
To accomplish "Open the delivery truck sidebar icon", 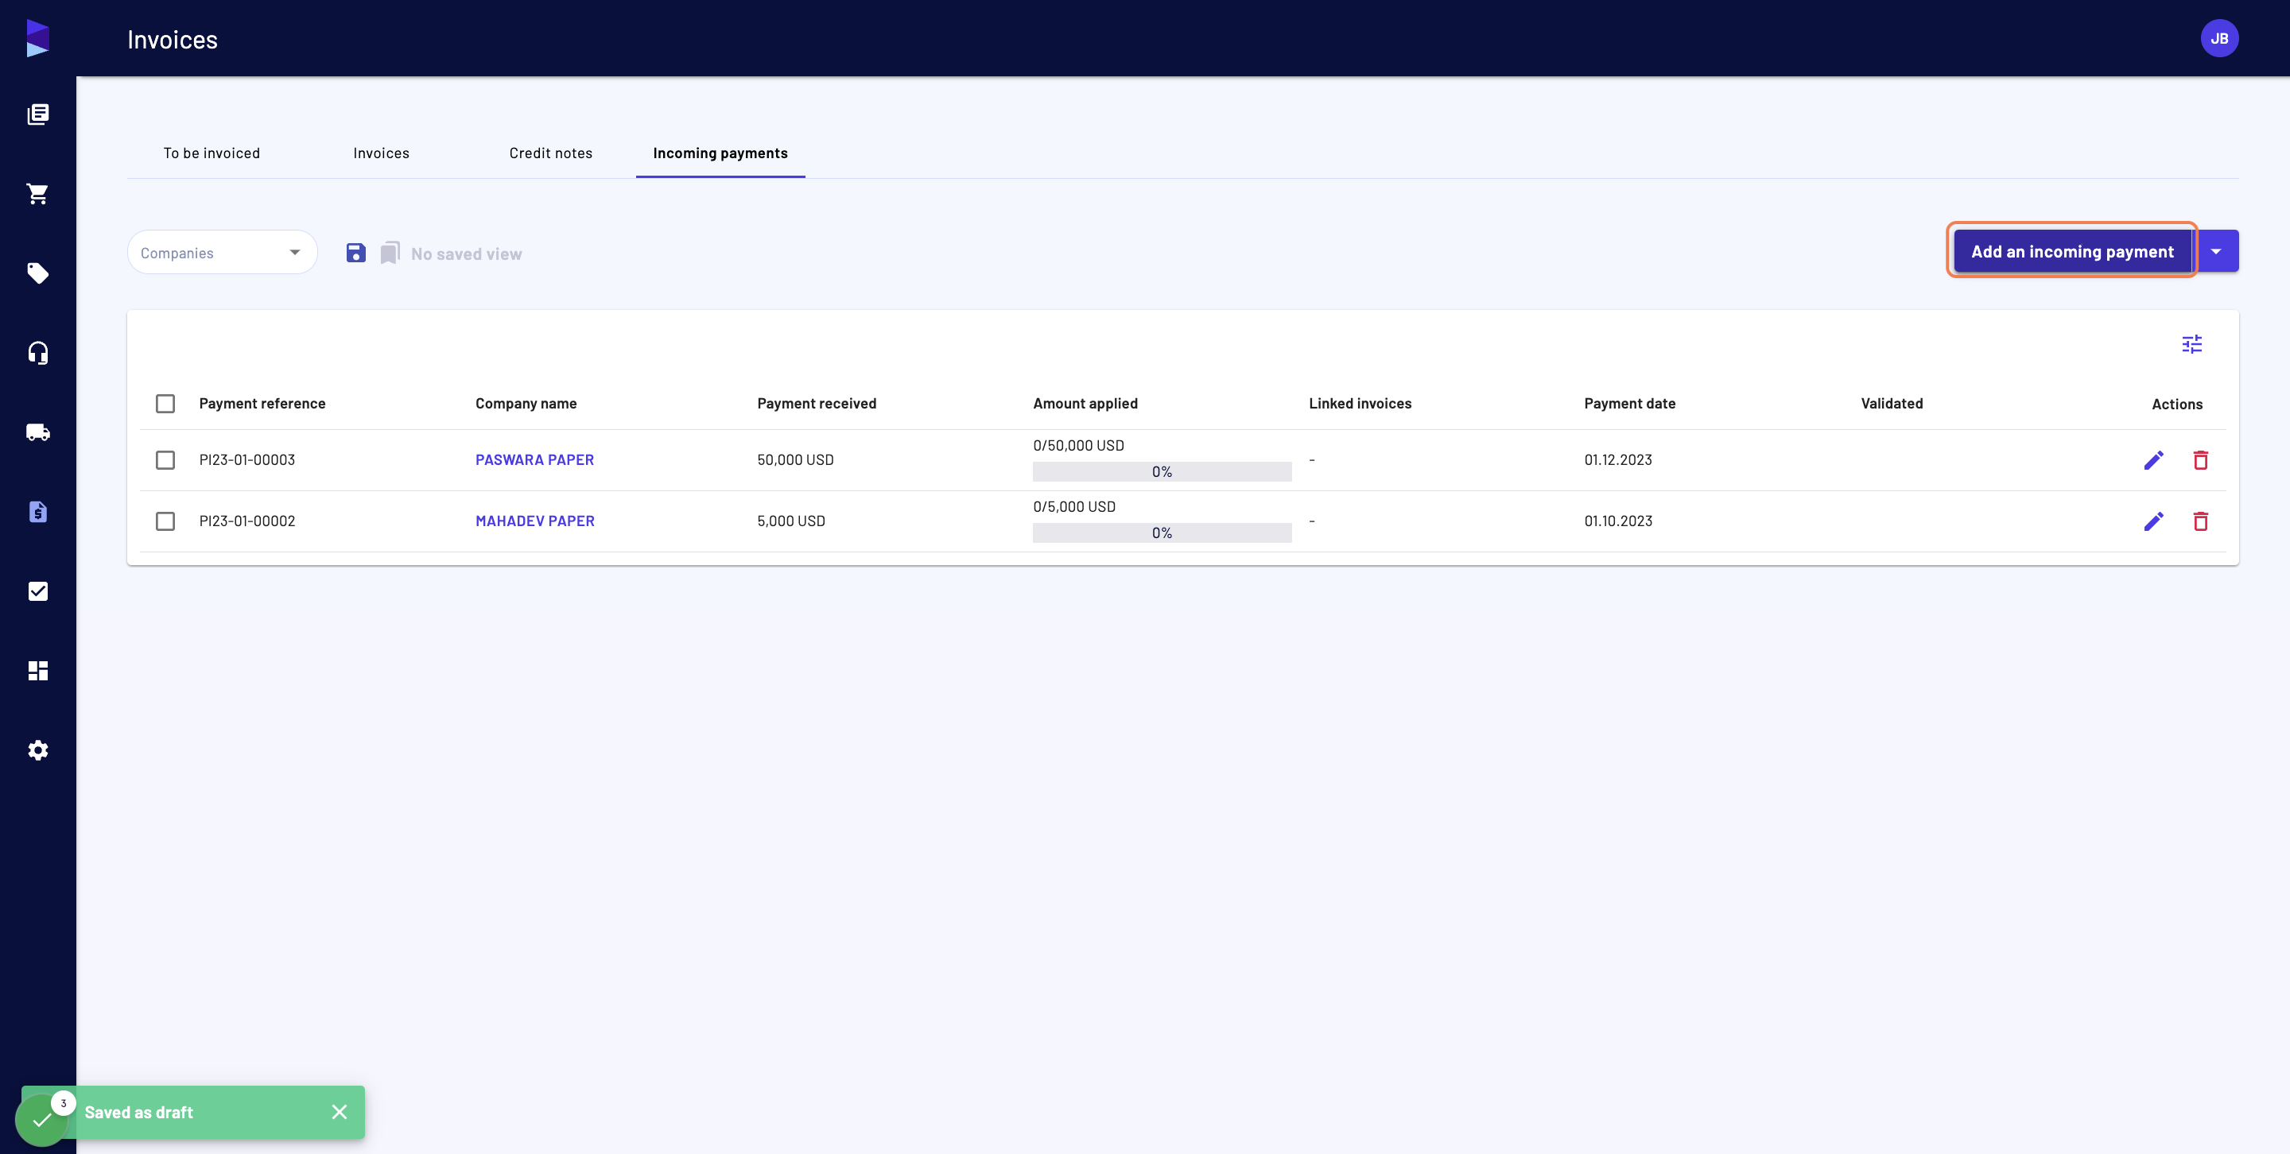I will [x=37, y=432].
